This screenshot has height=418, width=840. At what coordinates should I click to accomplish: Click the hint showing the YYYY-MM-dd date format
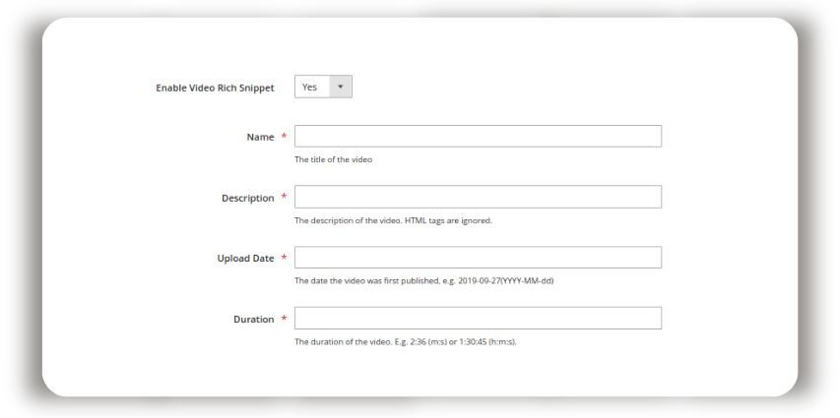423,280
